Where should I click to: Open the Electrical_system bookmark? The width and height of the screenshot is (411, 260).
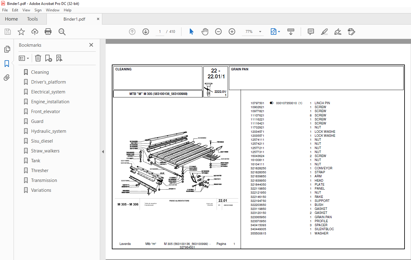[48, 92]
